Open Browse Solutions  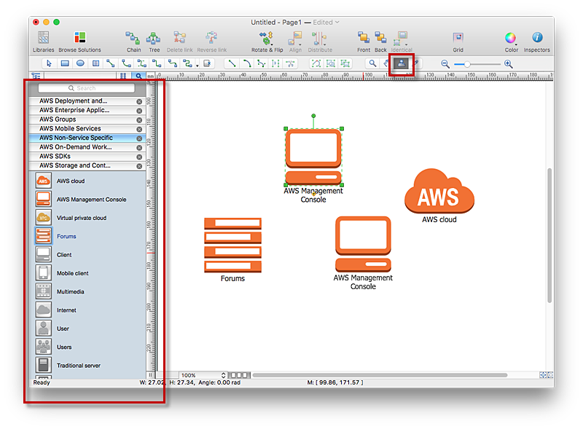point(79,42)
